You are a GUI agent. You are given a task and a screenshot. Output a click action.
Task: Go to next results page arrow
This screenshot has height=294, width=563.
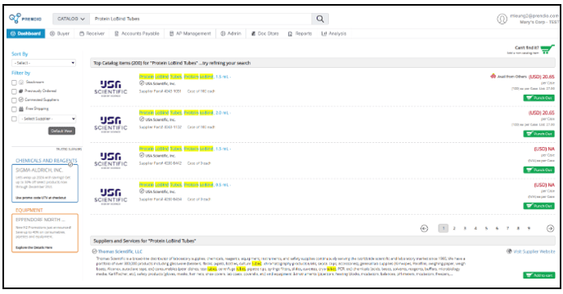pyautogui.click(x=550, y=229)
